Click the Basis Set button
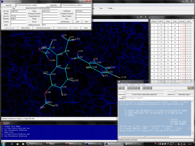 click(6, 16)
